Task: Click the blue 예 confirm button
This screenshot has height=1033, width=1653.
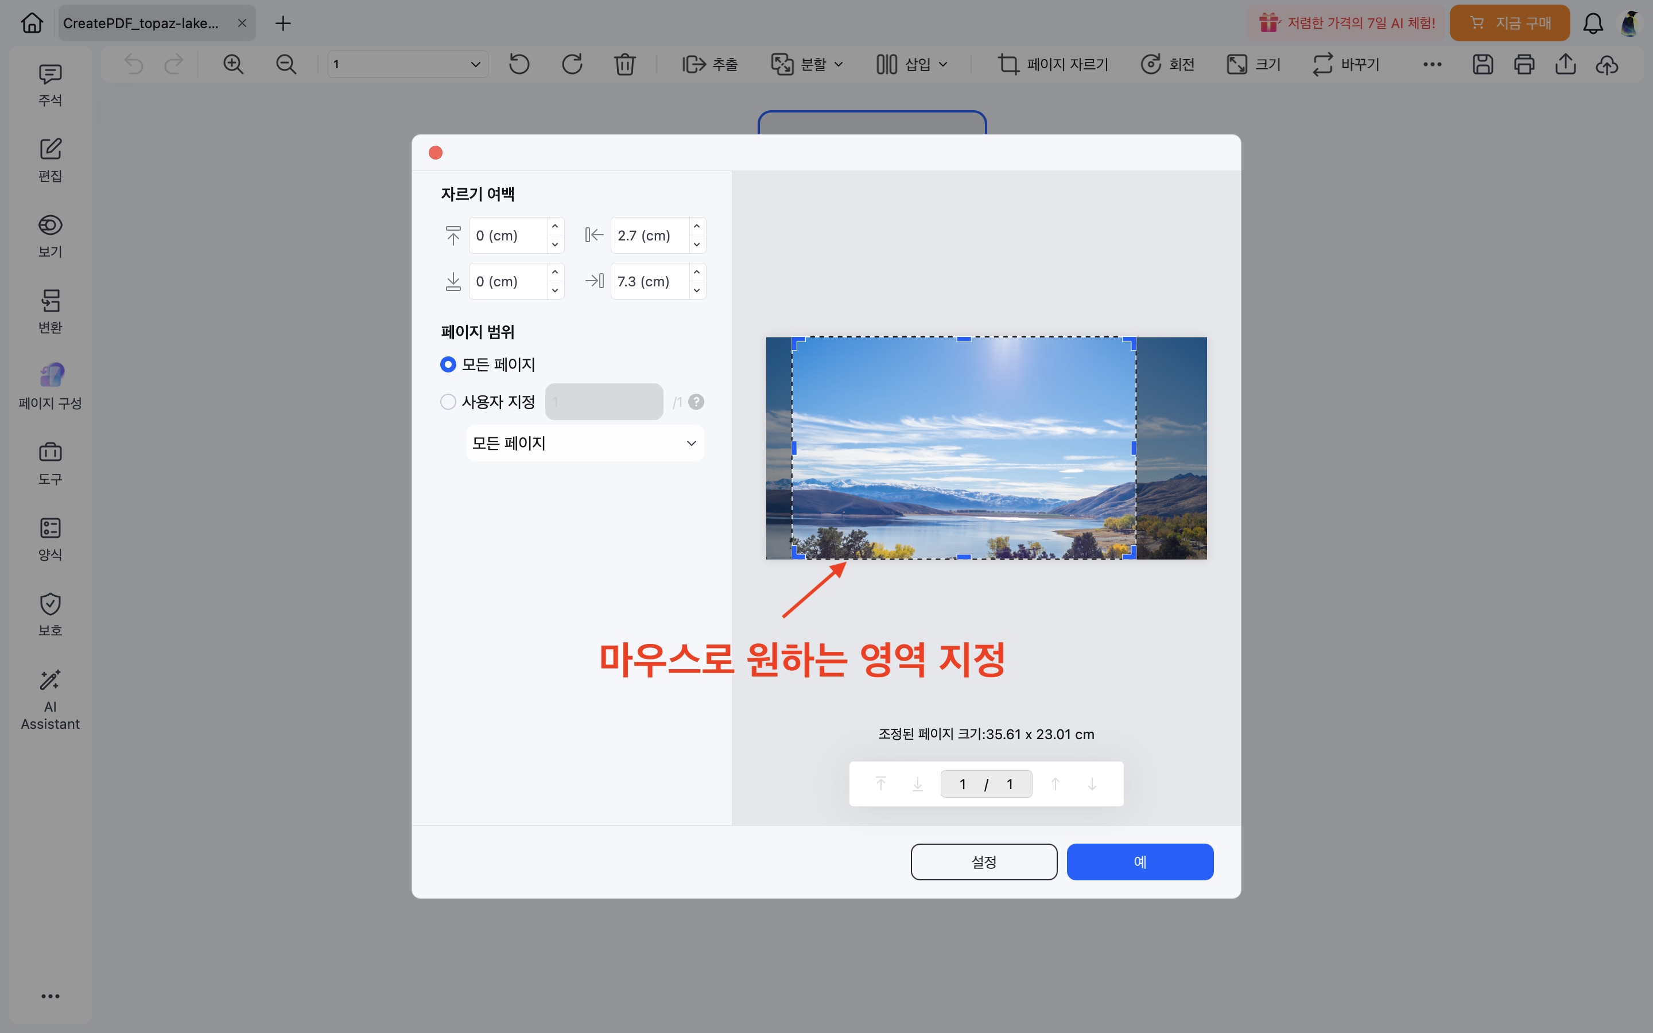Action: [x=1139, y=861]
